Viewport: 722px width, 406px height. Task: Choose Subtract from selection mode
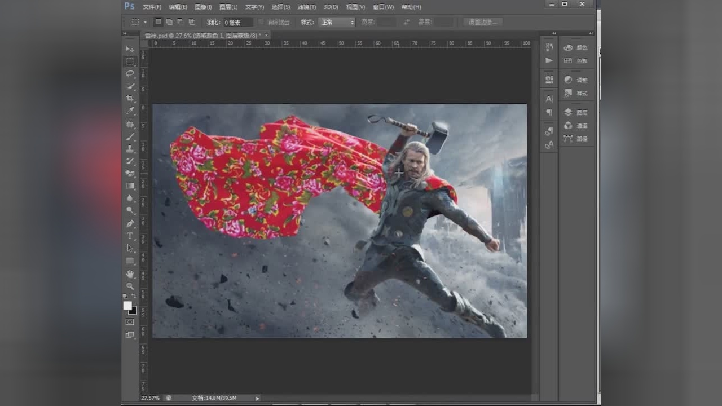(x=180, y=22)
